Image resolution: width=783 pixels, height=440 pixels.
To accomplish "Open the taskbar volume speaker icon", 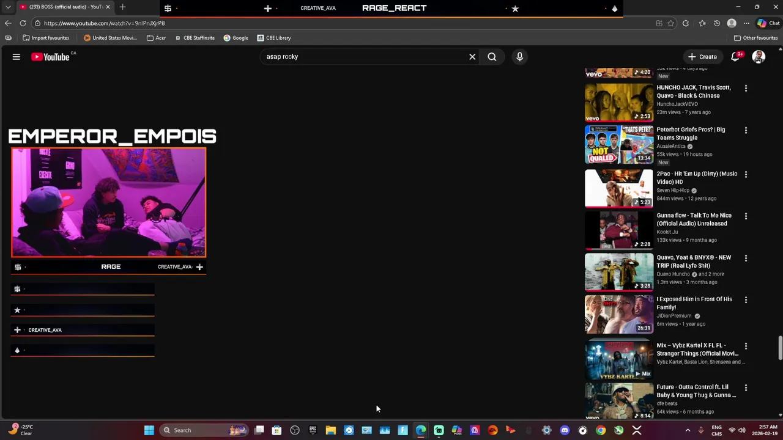I will point(742,430).
